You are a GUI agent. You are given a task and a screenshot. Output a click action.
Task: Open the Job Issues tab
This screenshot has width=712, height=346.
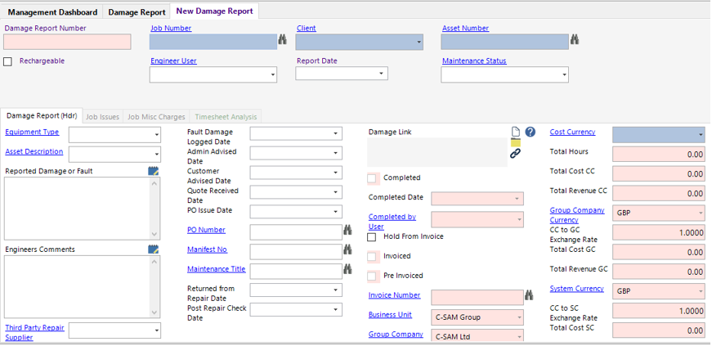(103, 117)
